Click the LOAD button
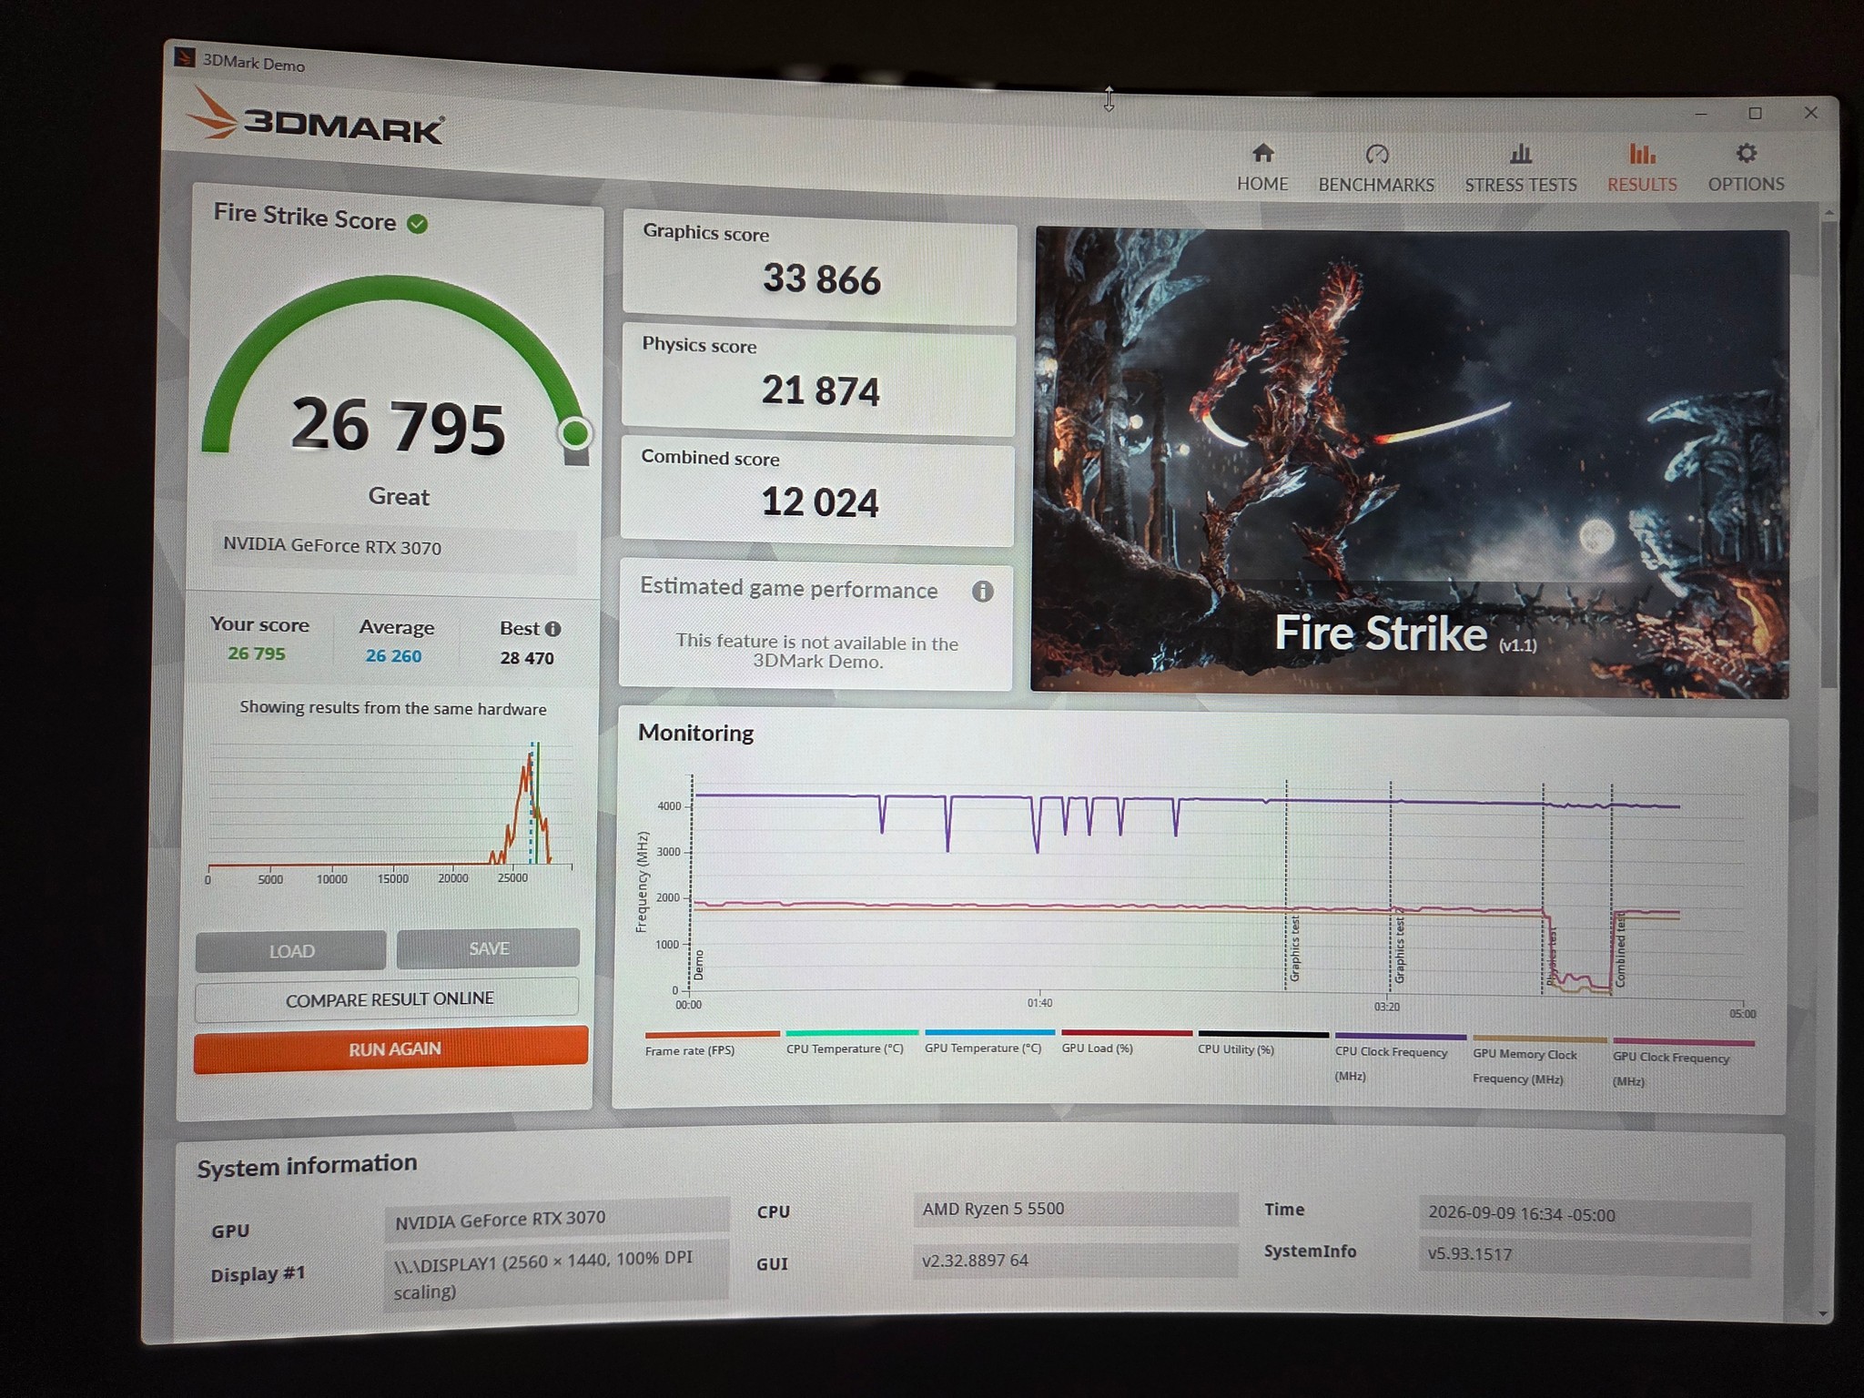1864x1398 pixels. (291, 951)
